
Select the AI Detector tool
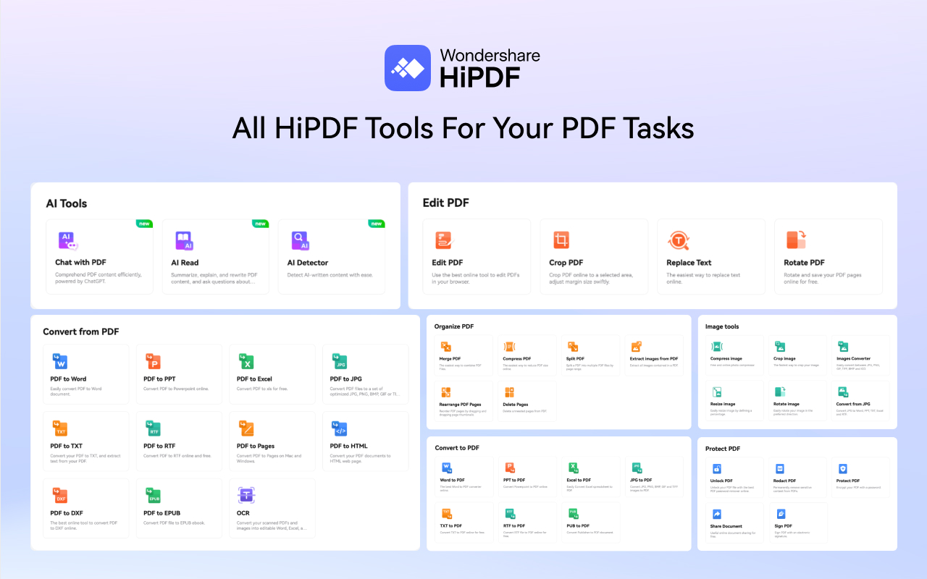tap(331, 256)
